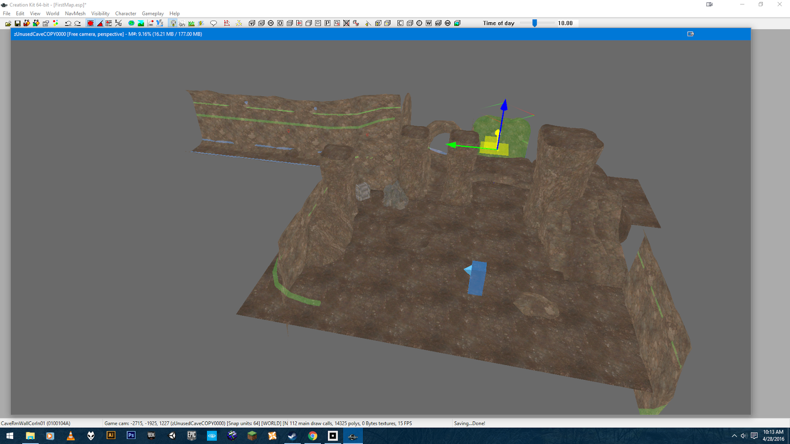Image resolution: width=790 pixels, height=444 pixels.
Task: Toggle snap to grid
Action: tap(90, 23)
